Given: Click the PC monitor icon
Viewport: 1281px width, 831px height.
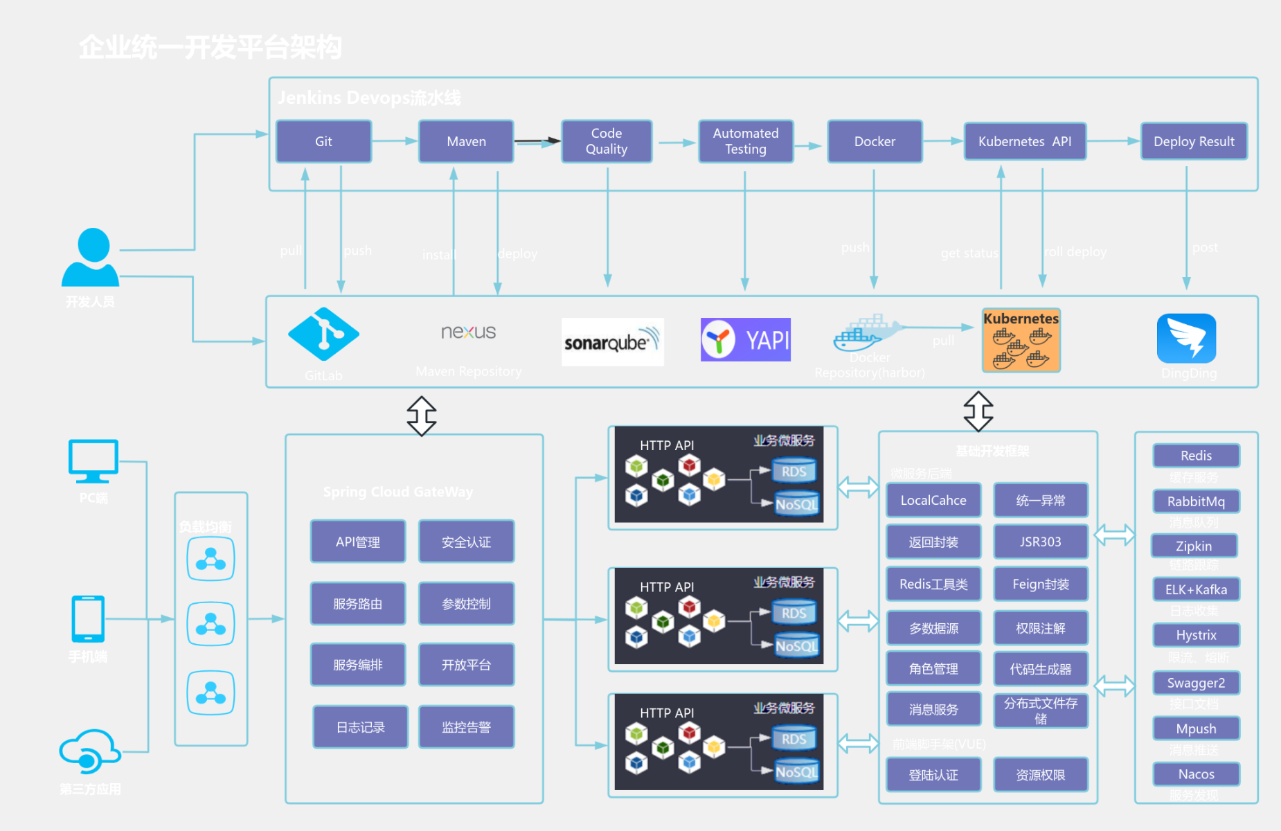Looking at the screenshot, I should coord(93,461).
